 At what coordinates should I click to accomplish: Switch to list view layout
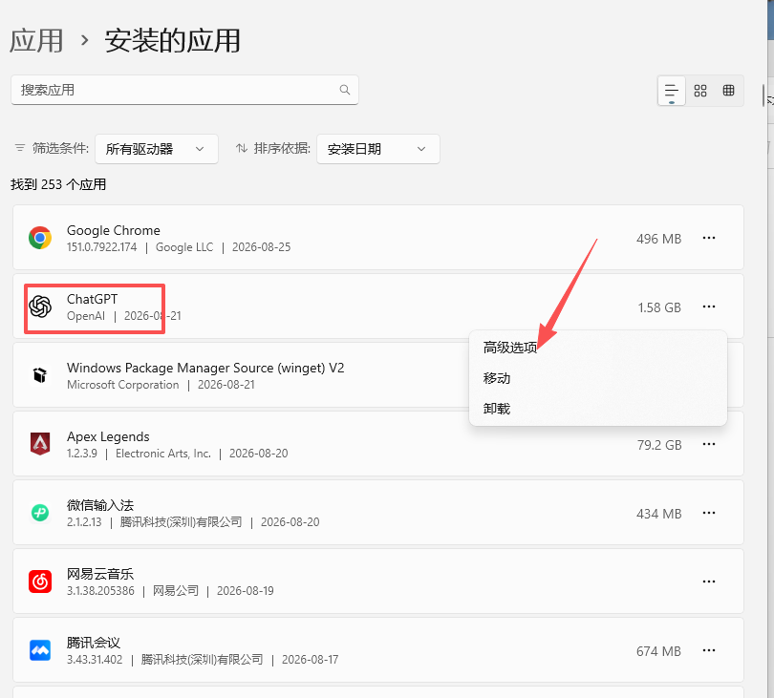tap(672, 91)
